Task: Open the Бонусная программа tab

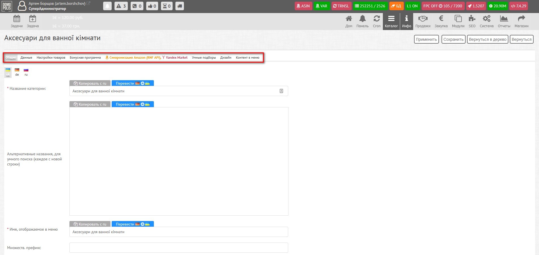Action: tap(85, 58)
